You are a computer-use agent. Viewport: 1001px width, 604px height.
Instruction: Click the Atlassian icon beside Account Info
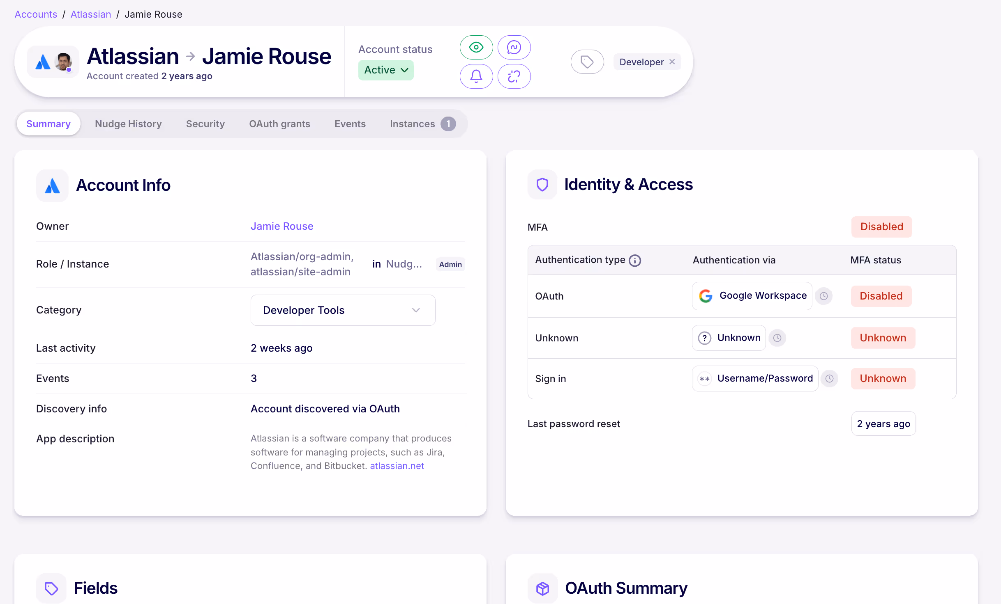(52, 185)
